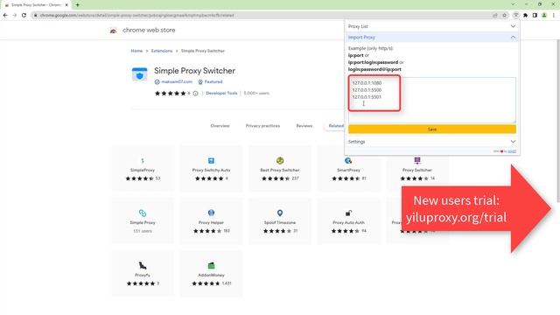Click the link in popup footer
Viewport: 560px width, 315px height.
[512, 151]
